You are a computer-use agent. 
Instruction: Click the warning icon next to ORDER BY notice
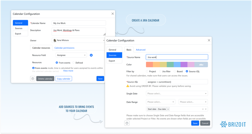(x=128, y=86)
